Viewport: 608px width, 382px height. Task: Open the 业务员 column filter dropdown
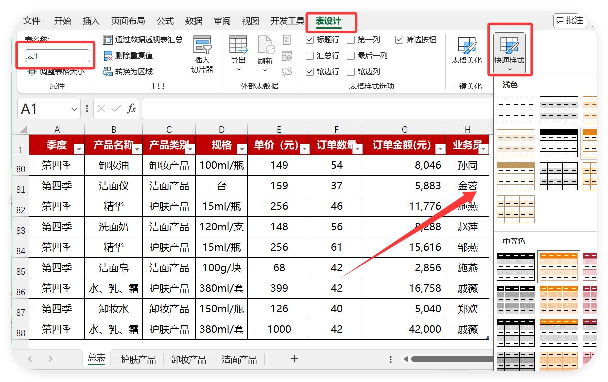(483, 149)
